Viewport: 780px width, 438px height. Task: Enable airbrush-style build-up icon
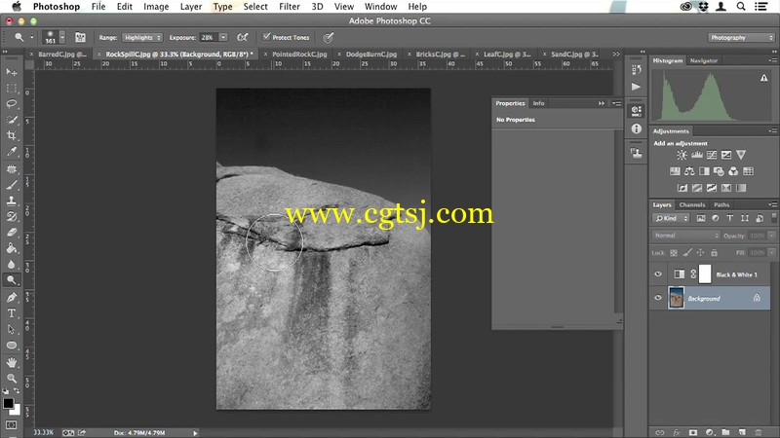tap(242, 37)
